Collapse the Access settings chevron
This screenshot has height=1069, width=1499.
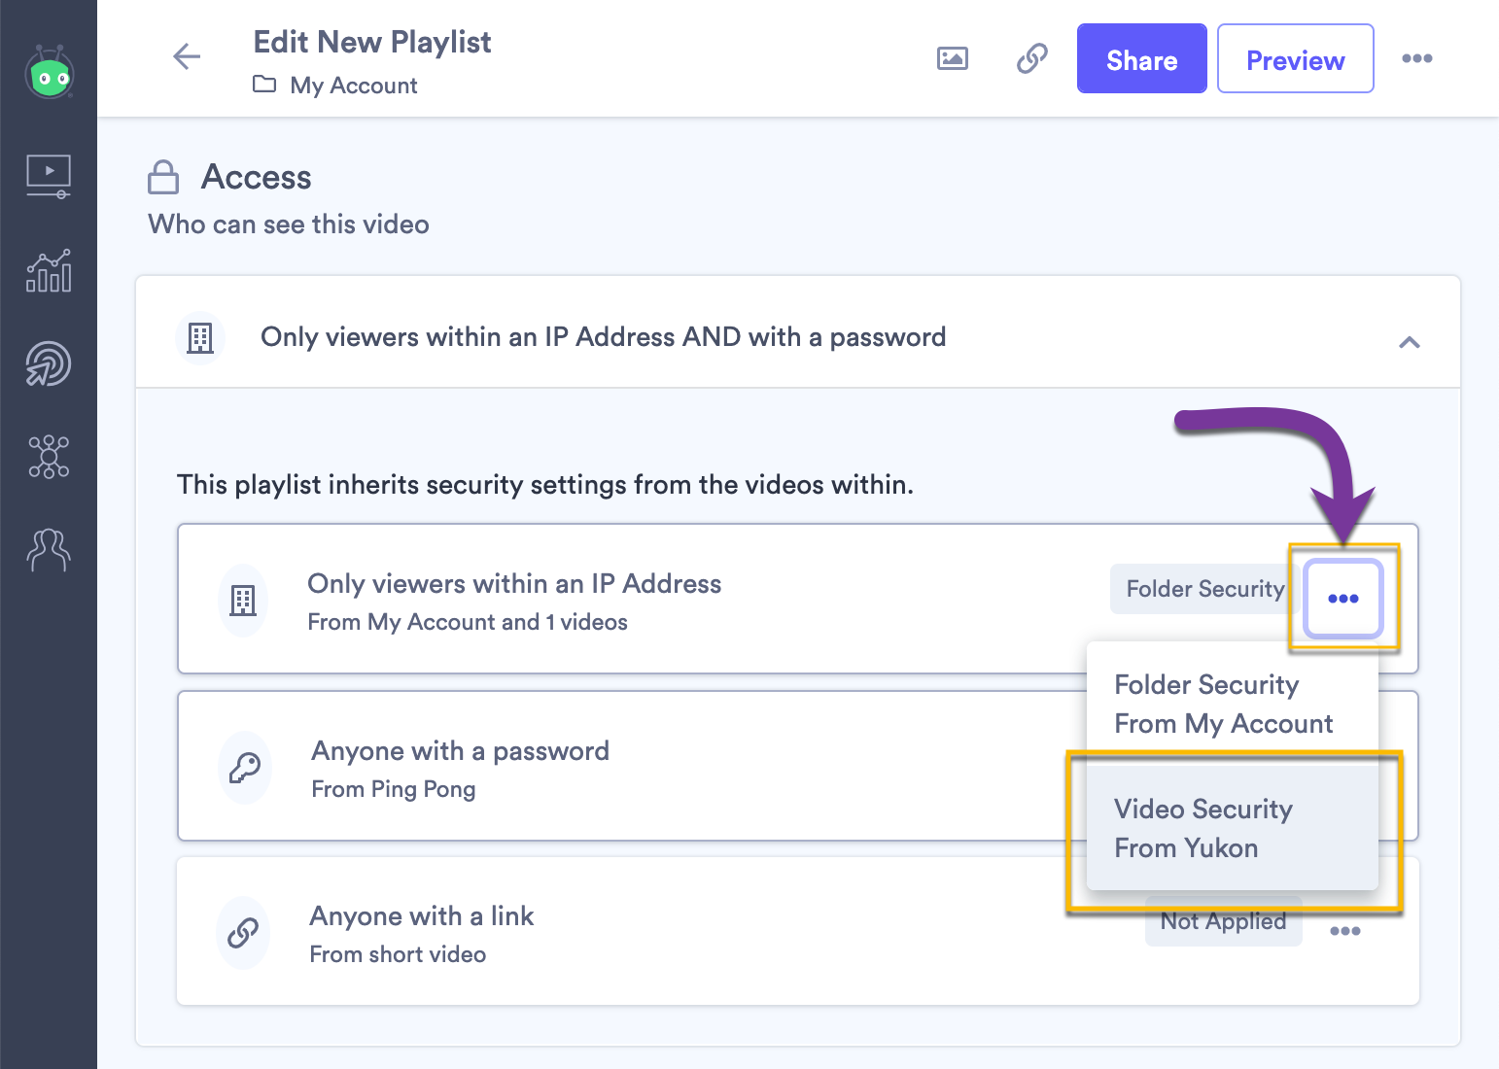pos(1409,342)
